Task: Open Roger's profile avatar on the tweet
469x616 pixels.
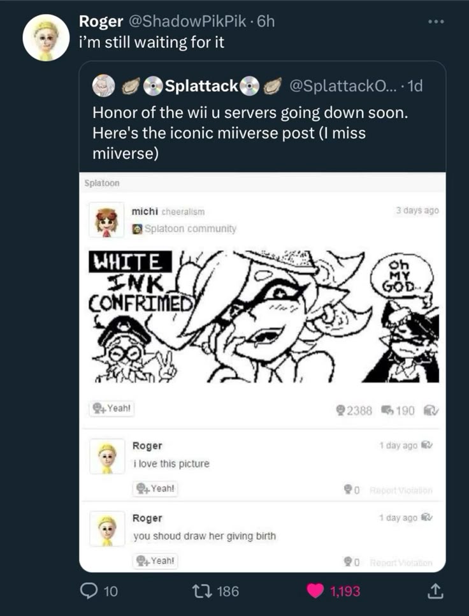Action: (46, 38)
